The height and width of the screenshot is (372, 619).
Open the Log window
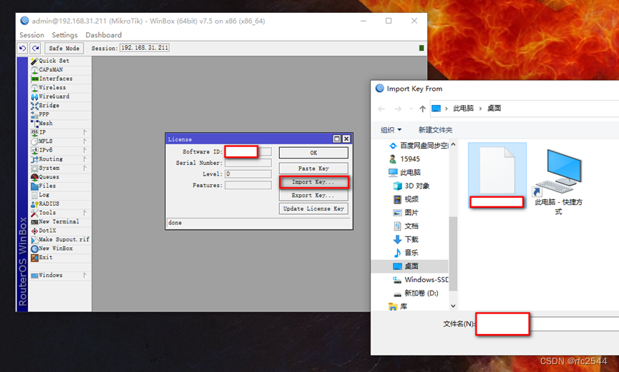60,195
